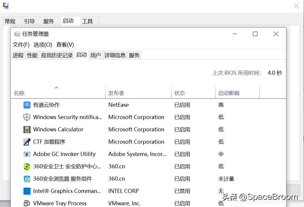
Task: Select the 360安全浏览器 browser icon
Action: point(27,179)
